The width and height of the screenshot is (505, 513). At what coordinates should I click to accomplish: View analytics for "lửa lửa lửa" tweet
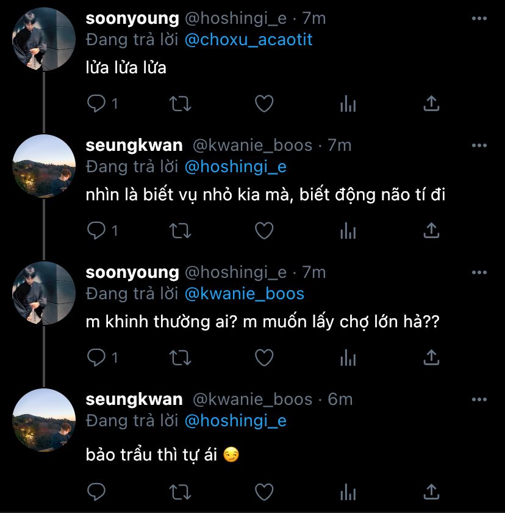point(348,104)
